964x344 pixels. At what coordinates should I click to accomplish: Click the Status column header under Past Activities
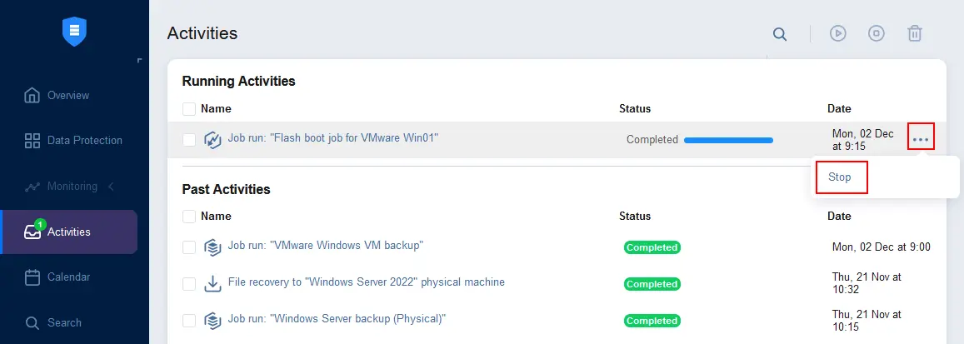635,217
